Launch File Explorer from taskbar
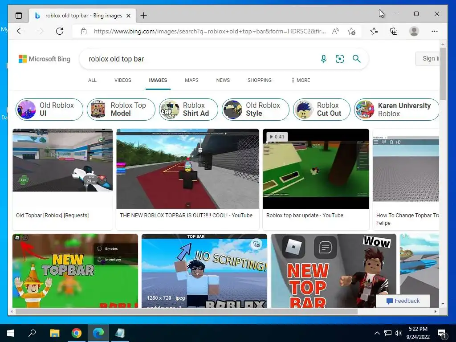The image size is (456, 342). click(x=55, y=333)
